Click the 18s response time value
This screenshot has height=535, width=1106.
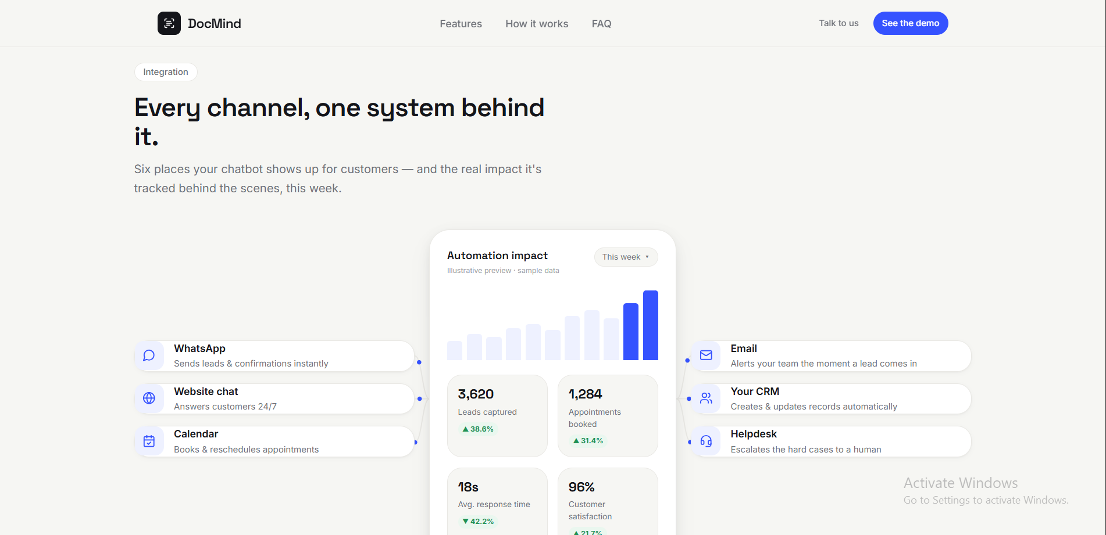pos(468,487)
